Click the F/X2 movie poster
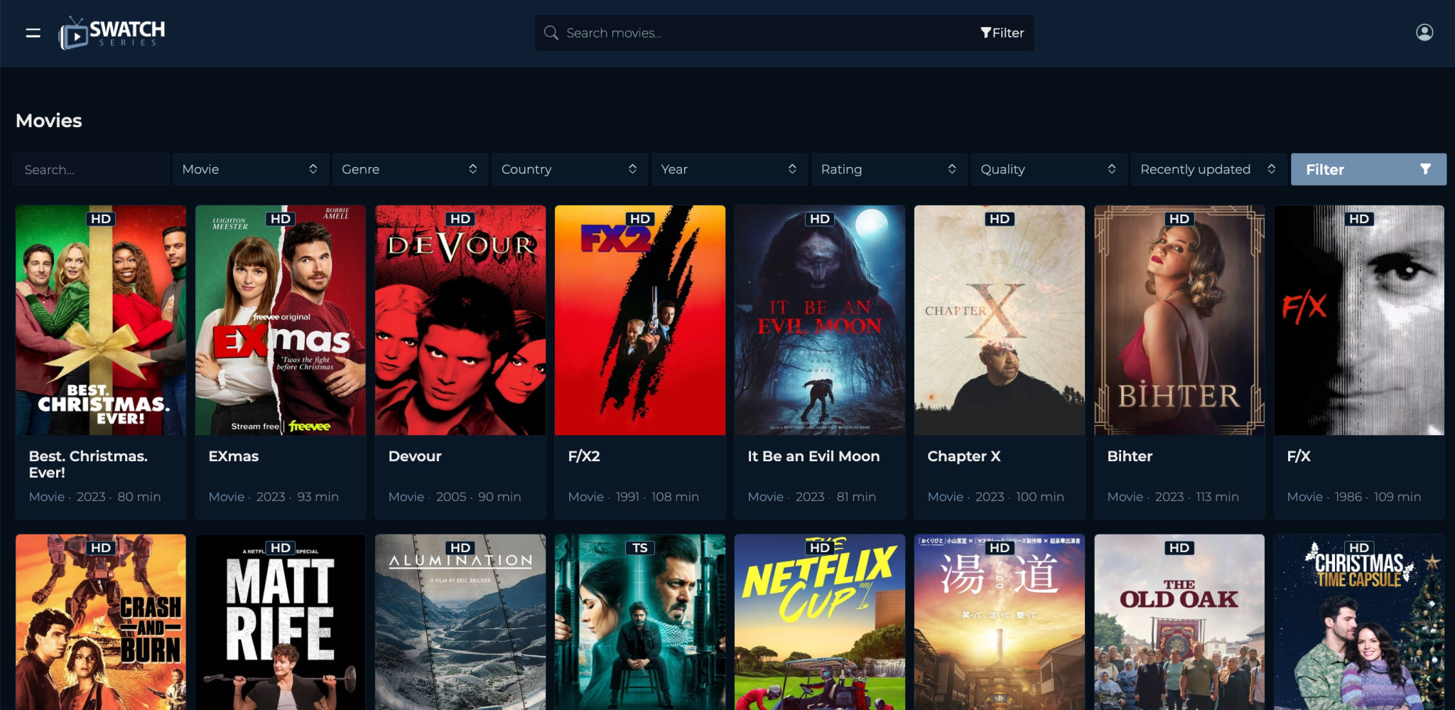 pos(639,327)
